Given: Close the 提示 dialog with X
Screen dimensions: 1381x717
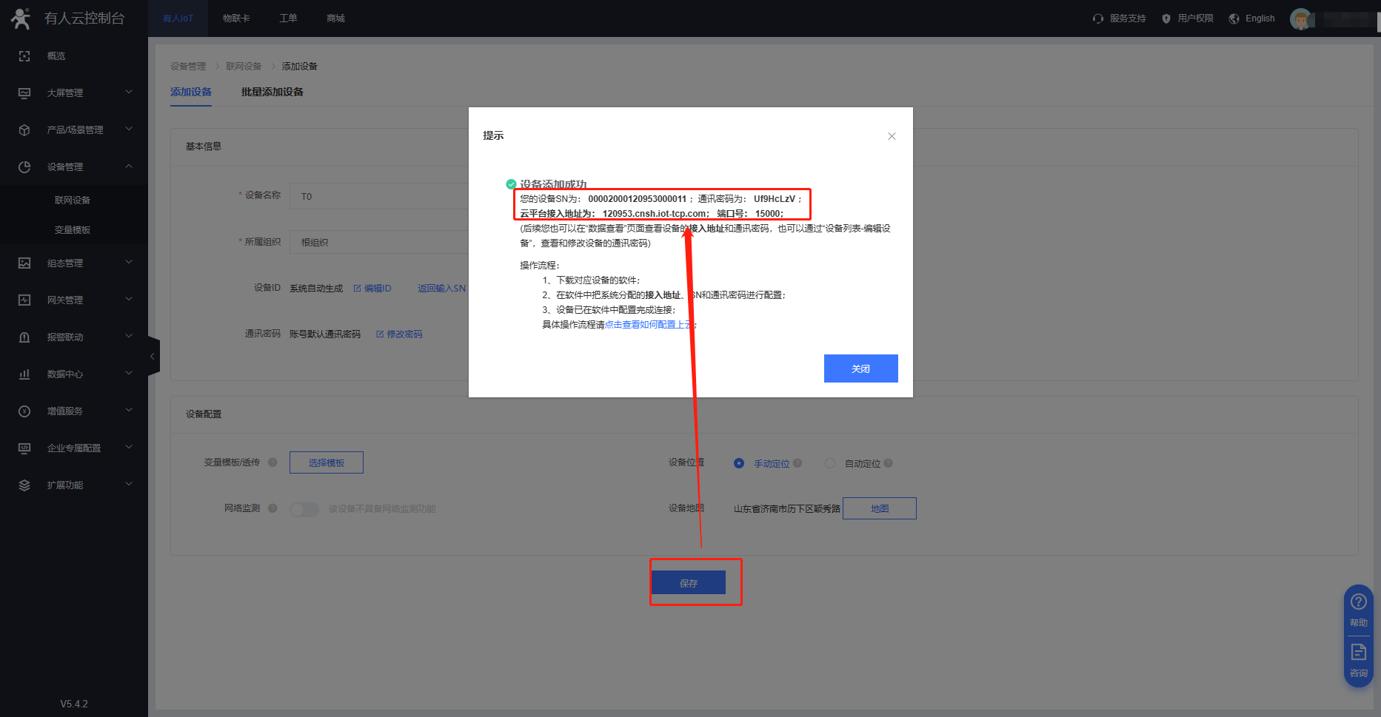Looking at the screenshot, I should pos(892,136).
